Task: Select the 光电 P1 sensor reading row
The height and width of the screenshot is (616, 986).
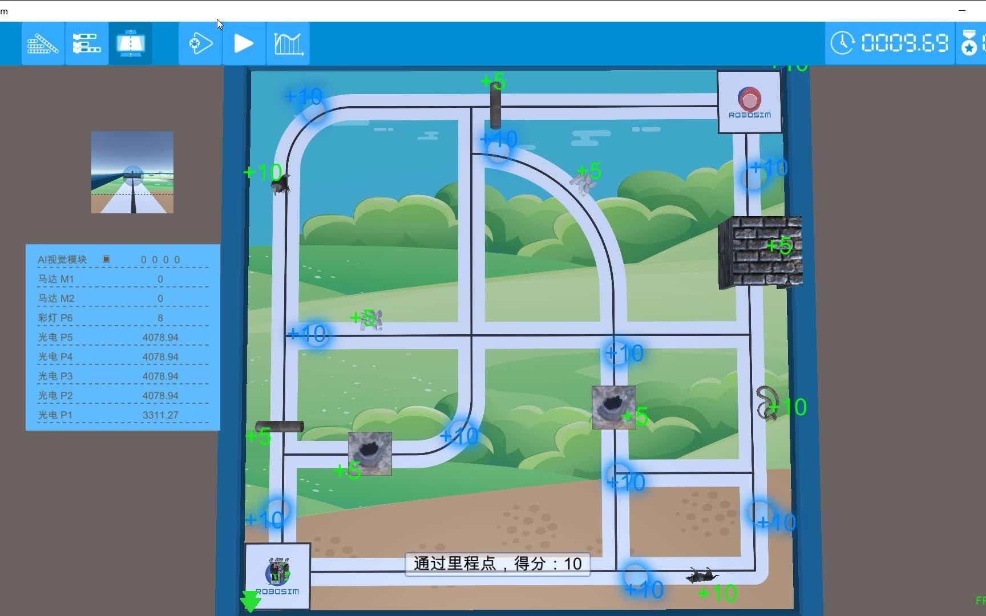Action: [123, 415]
